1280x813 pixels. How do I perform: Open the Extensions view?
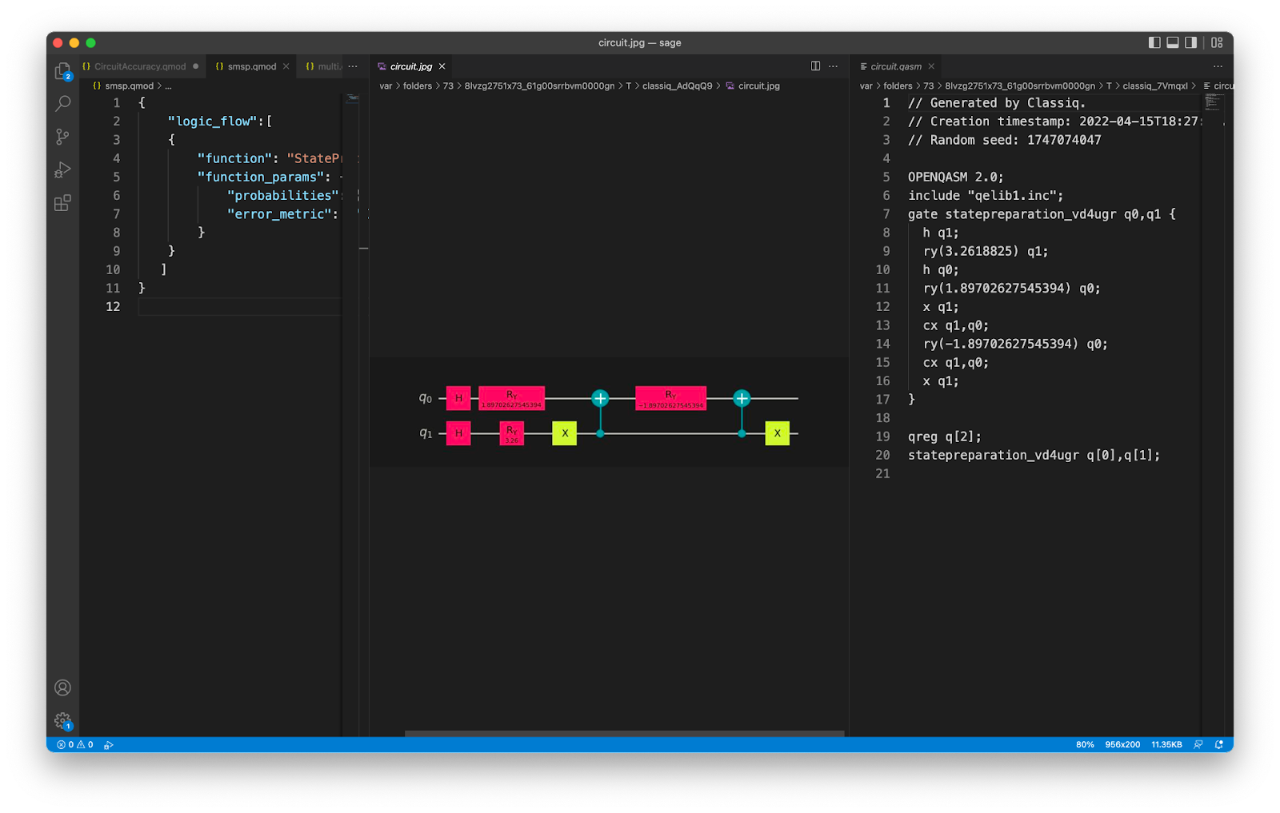click(62, 203)
